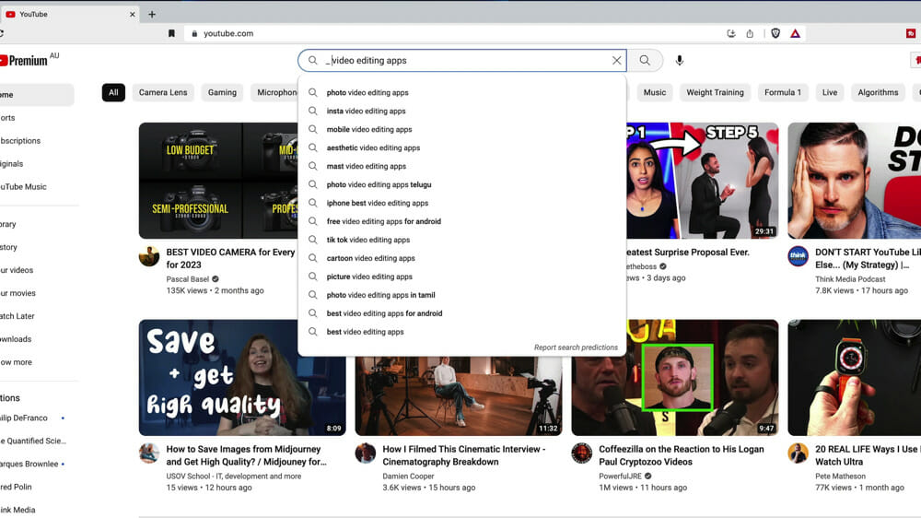Open the Midjourney 'Save + get high quality' thumbnail
This screenshot has height=518, width=921.
point(242,378)
